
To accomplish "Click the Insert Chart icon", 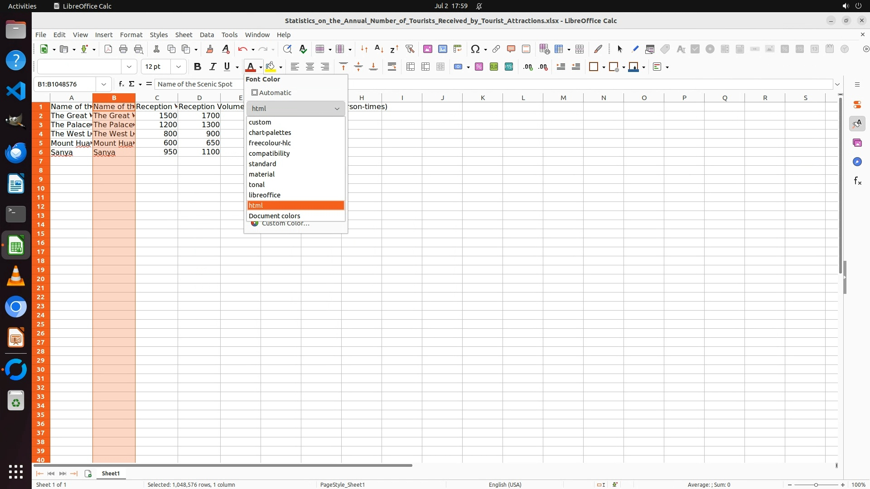I will click(x=443, y=49).
